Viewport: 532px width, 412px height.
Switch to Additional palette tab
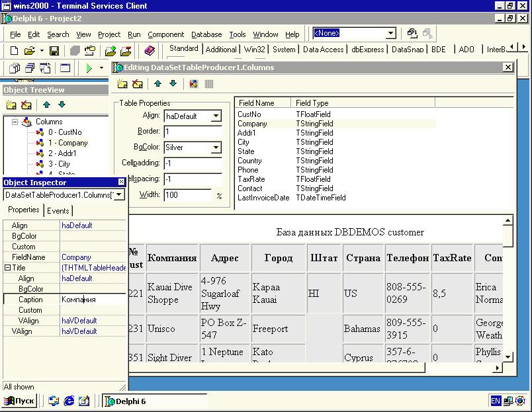[x=221, y=50]
